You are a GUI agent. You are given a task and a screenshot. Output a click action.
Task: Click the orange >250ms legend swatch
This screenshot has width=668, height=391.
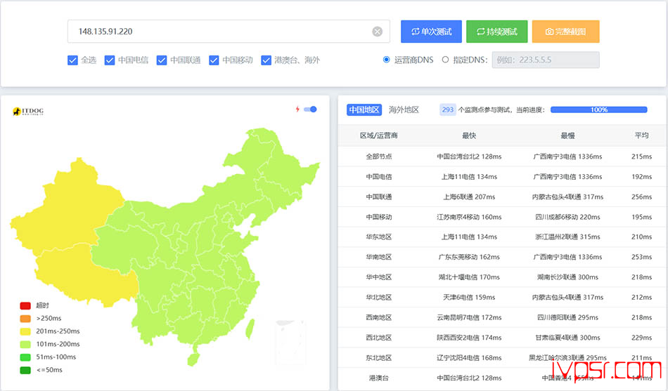tap(25, 318)
